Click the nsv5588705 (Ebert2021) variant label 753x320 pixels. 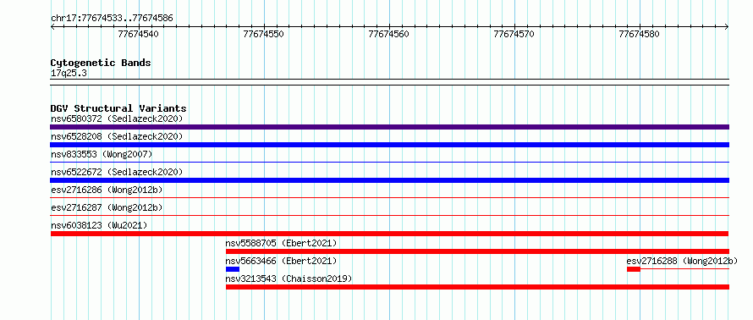[x=282, y=243]
